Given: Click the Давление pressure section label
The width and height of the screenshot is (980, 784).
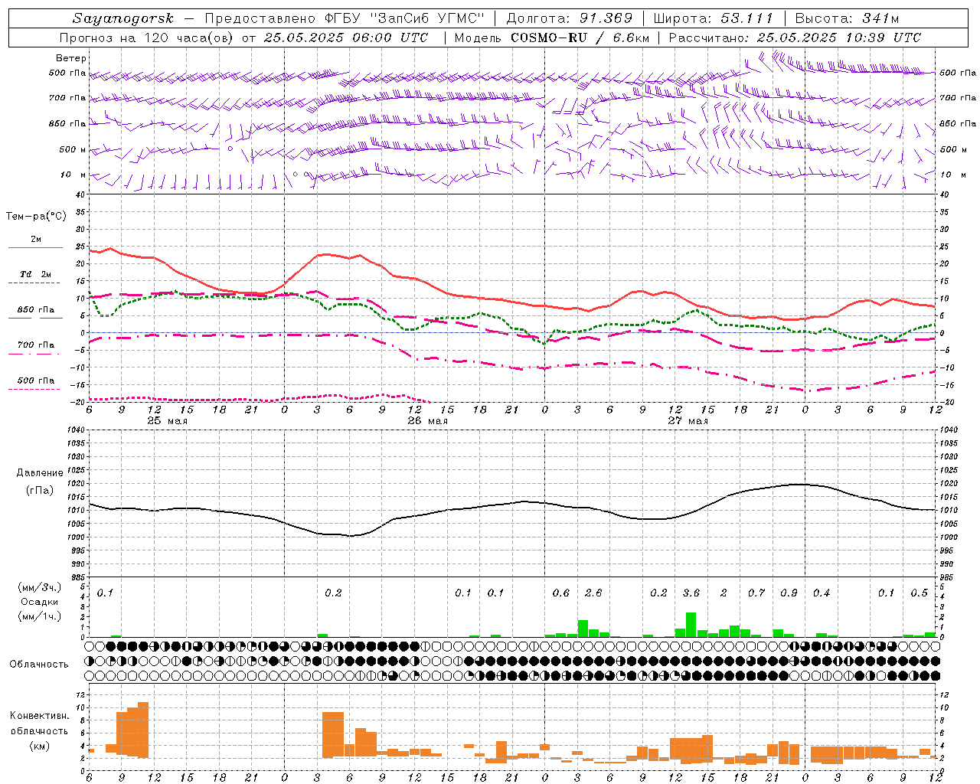Looking at the screenshot, I should [x=40, y=473].
